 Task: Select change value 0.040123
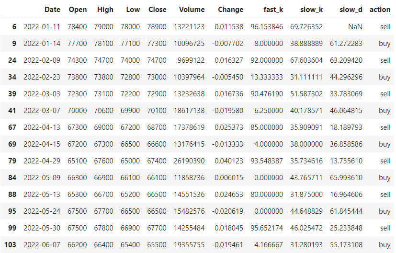click(x=229, y=161)
